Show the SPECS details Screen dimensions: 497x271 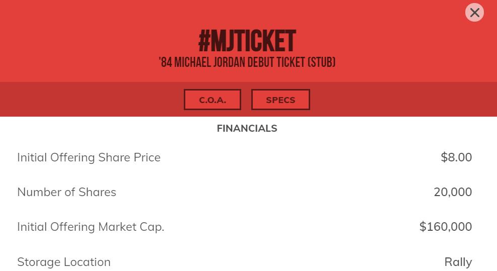click(x=280, y=100)
